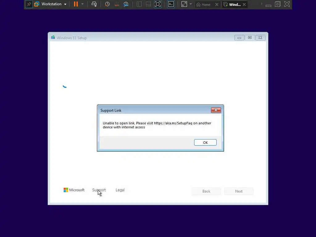Close the Wind... virtual machine tab
The width and height of the screenshot is (316, 237).
point(244,4)
